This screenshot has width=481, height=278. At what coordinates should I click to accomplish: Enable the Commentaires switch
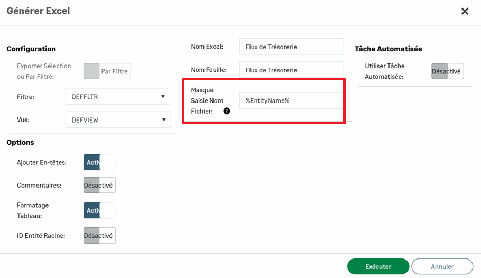(99, 185)
